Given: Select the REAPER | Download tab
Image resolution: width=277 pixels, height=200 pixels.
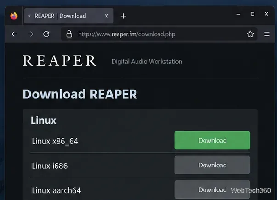Looking at the screenshot, I should [x=69, y=16].
